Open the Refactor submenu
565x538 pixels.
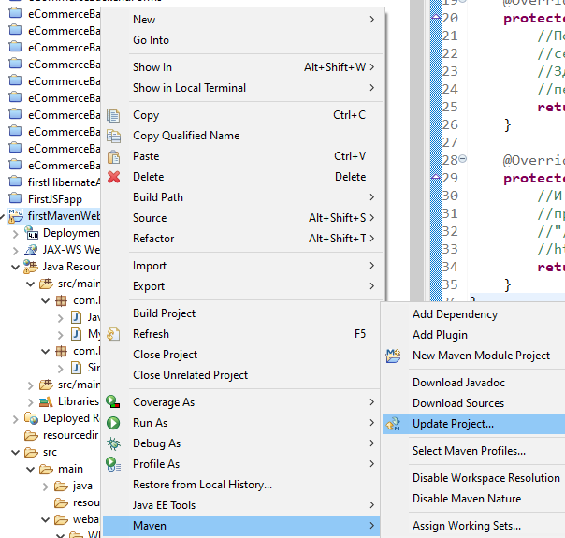tap(241, 239)
